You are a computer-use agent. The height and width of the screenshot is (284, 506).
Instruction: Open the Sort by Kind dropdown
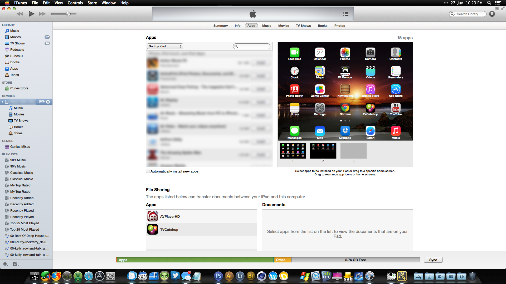(x=165, y=46)
